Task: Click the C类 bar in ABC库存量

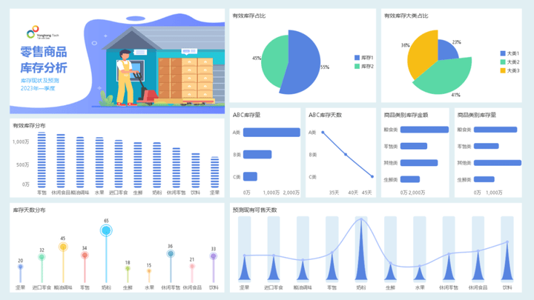Action: [x=250, y=176]
